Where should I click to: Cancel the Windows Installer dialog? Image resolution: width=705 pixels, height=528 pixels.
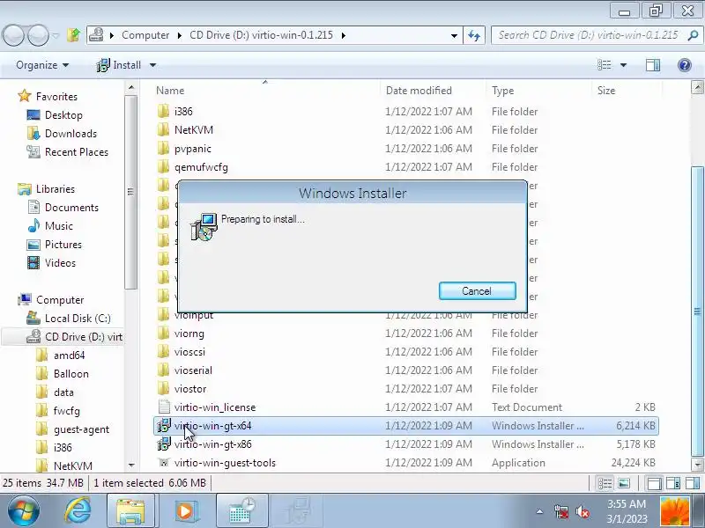click(477, 291)
